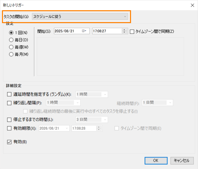This screenshot has height=169, width=198.
Task: Check 停止するまでの時間(L) checkbox
Action: [x=9, y=119]
